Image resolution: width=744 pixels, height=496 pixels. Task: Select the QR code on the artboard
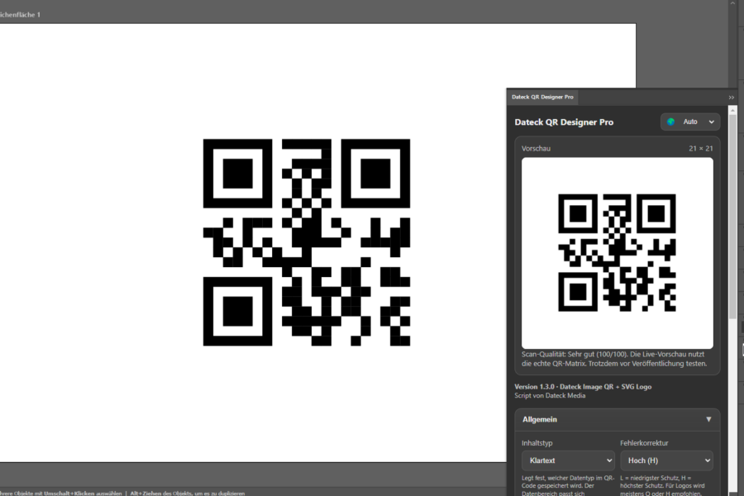coord(307,242)
